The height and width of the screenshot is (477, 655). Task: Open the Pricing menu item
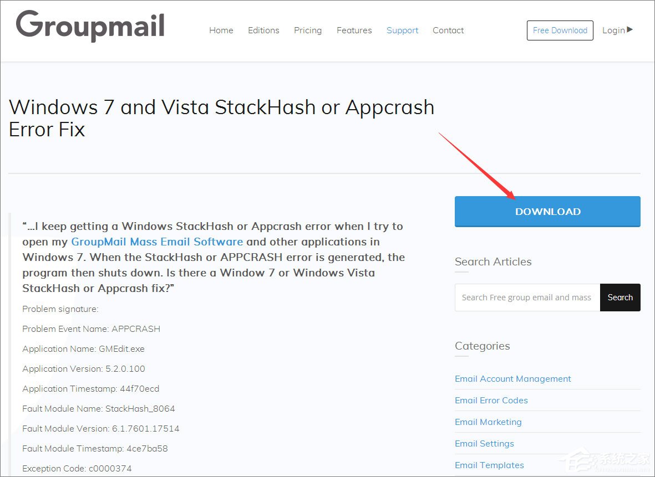(308, 30)
